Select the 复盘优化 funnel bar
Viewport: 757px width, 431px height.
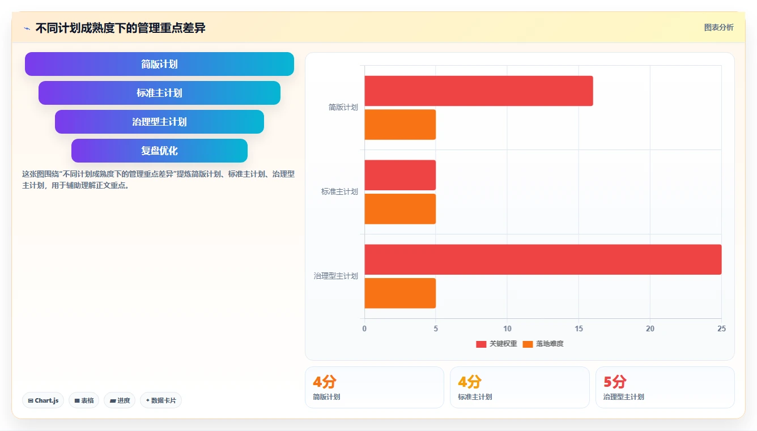click(159, 151)
